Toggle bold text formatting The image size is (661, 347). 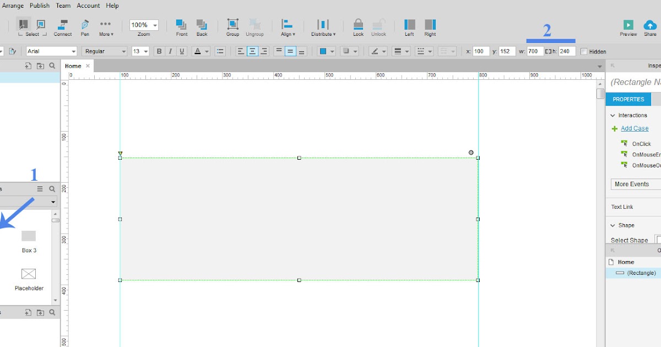pos(159,51)
